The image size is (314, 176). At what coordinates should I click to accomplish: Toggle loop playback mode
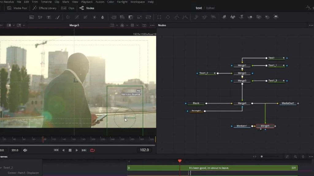pos(91,150)
